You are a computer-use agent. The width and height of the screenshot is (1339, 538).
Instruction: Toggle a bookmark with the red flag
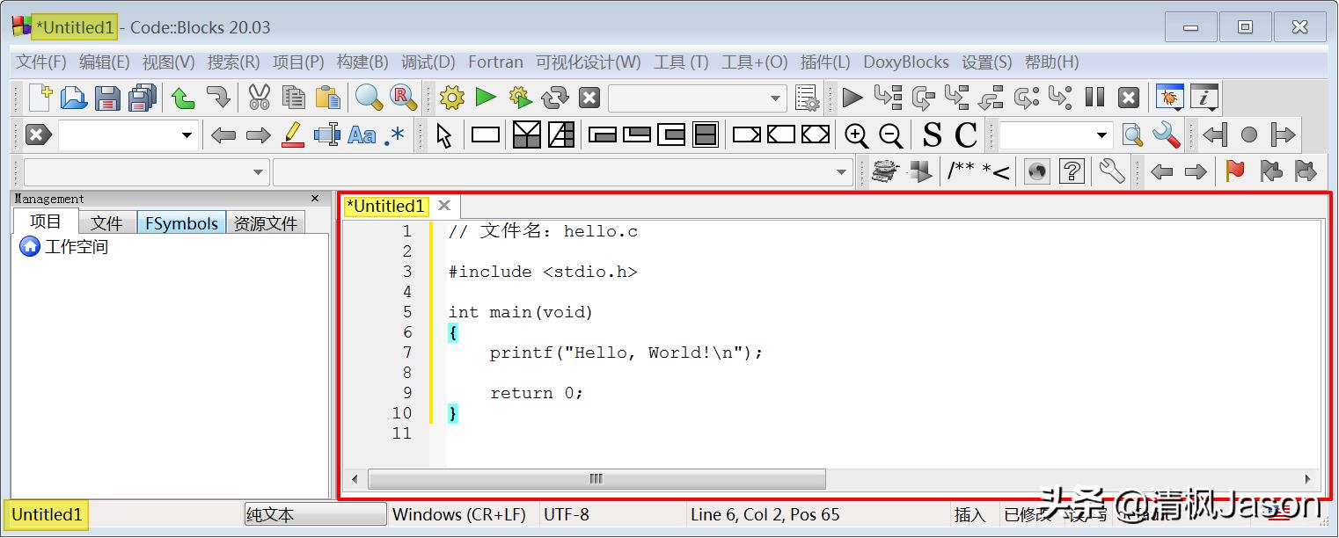click(x=1234, y=171)
